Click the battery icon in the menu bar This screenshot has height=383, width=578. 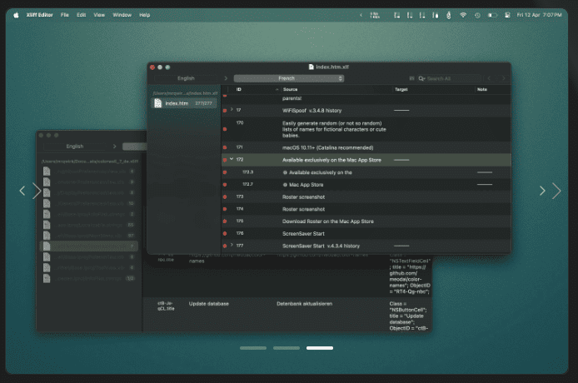pos(492,15)
